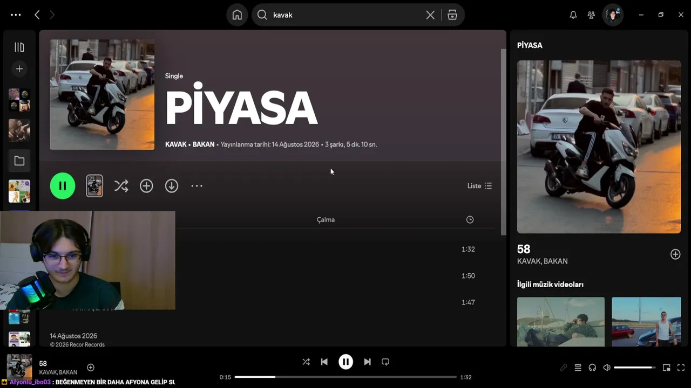Go back with the left arrow
The height and width of the screenshot is (388, 691).
pyautogui.click(x=37, y=15)
